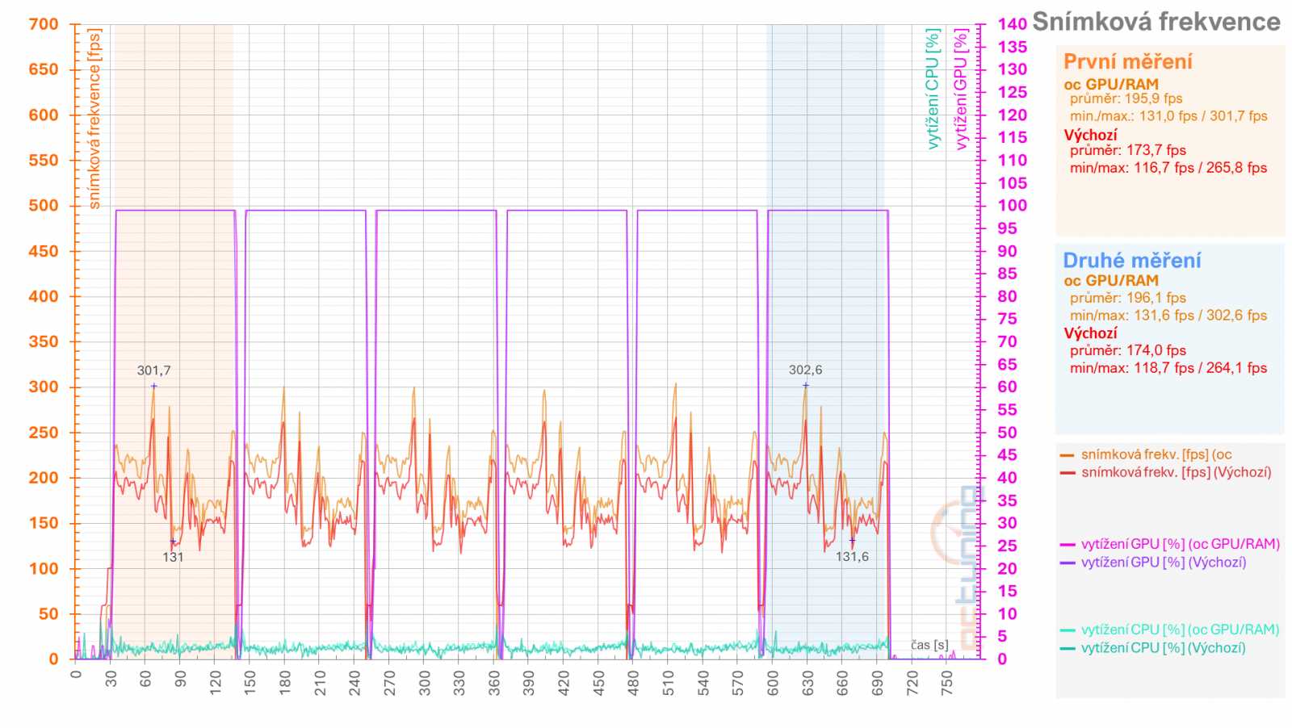The width and height of the screenshot is (1292, 728).
Task: Click legend entry "snímková frekv. [fps] (Výchozí)"
Action: pos(1176,472)
